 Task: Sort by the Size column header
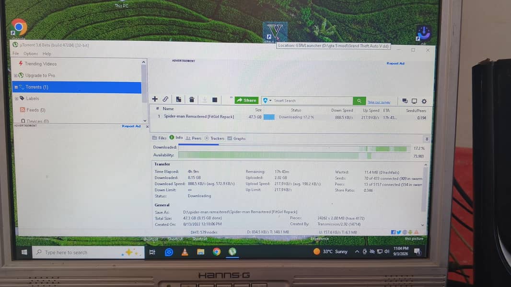pos(258,110)
